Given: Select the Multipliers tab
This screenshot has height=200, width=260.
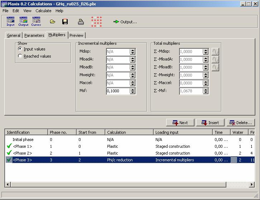Looking at the screenshot, I should [x=57, y=35].
